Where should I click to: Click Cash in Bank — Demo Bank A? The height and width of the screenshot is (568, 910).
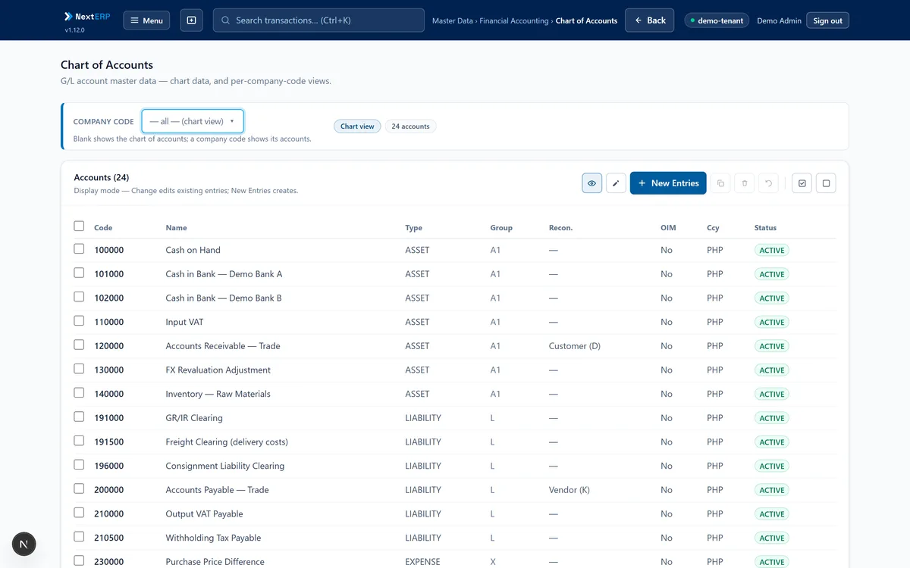pyautogui.click(x=224, y=274)
